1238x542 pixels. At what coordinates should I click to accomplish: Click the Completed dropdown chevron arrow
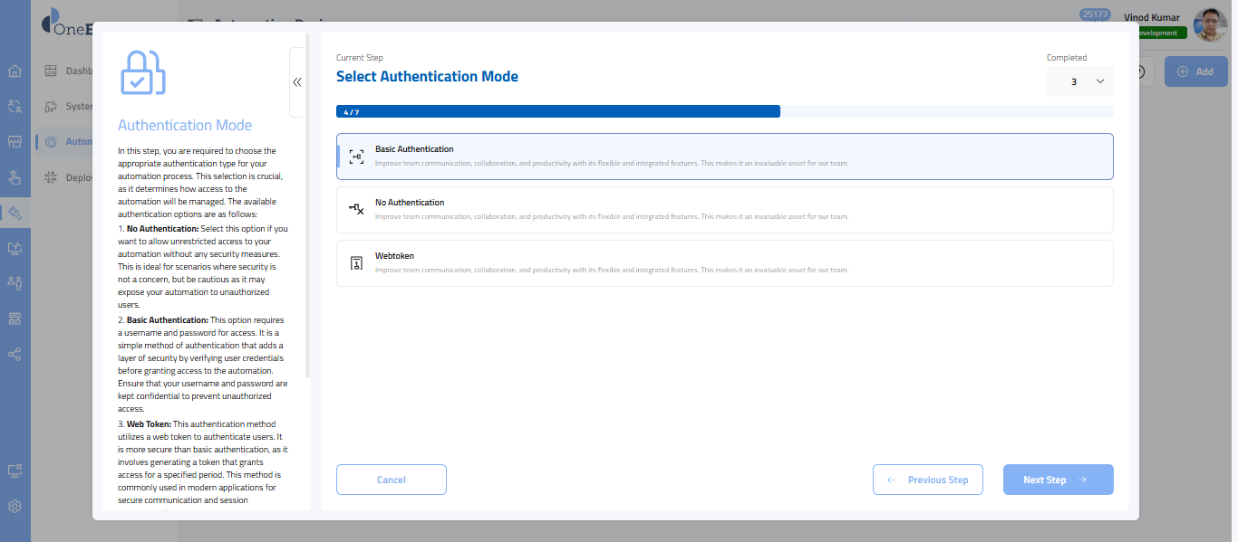pos(1100,81)
